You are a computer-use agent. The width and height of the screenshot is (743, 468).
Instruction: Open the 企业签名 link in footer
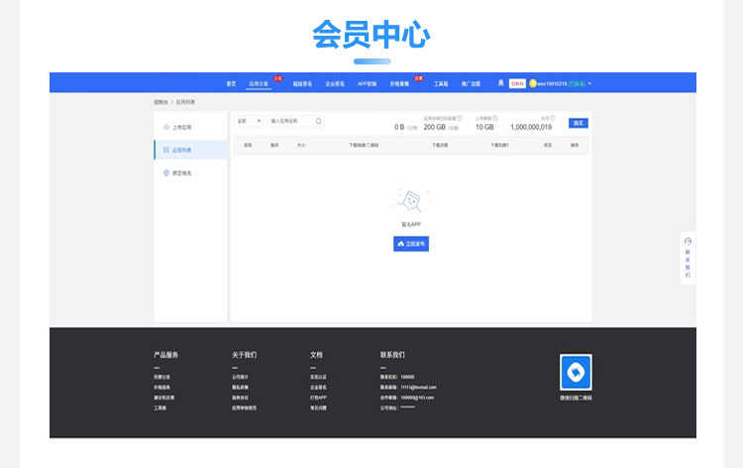tap(318, 388)
